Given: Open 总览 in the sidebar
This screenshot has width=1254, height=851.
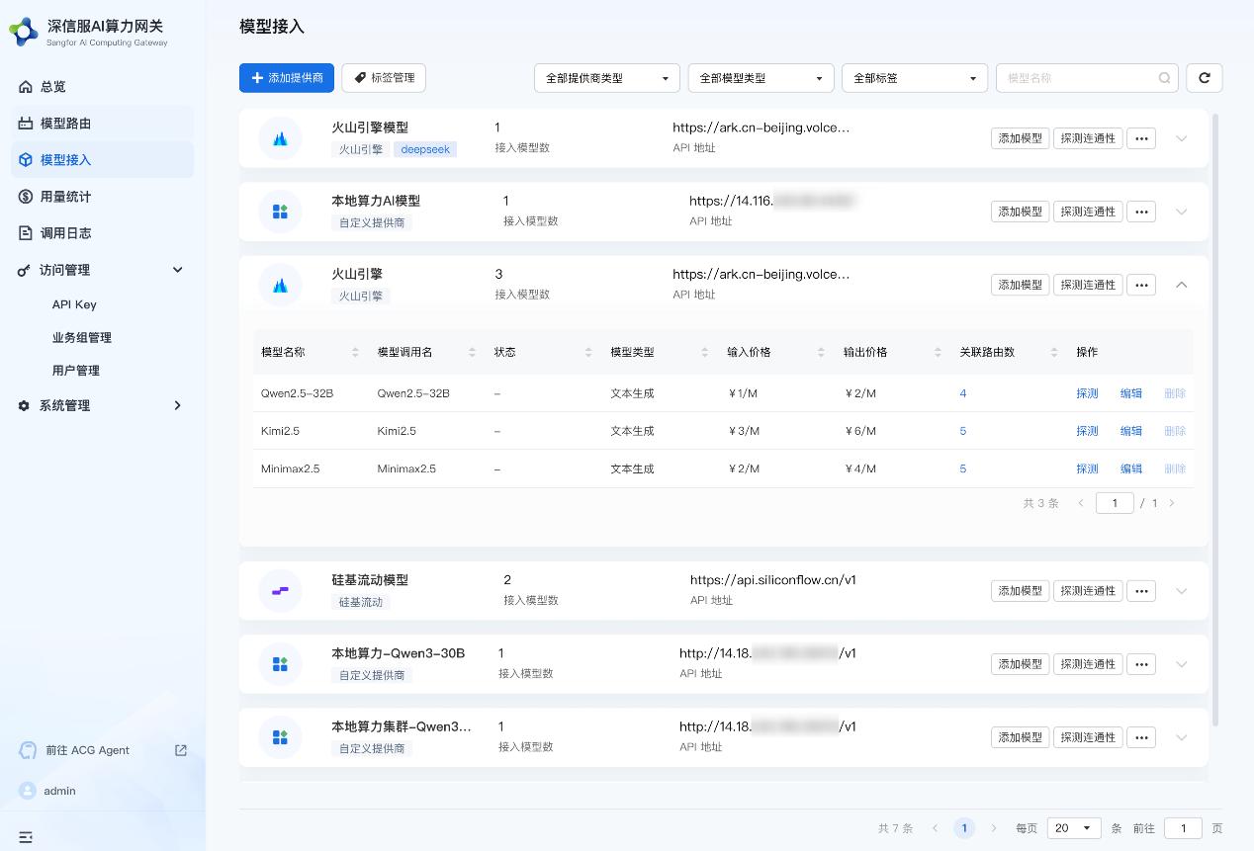Looking at the screenshot, I should point(102,87).
